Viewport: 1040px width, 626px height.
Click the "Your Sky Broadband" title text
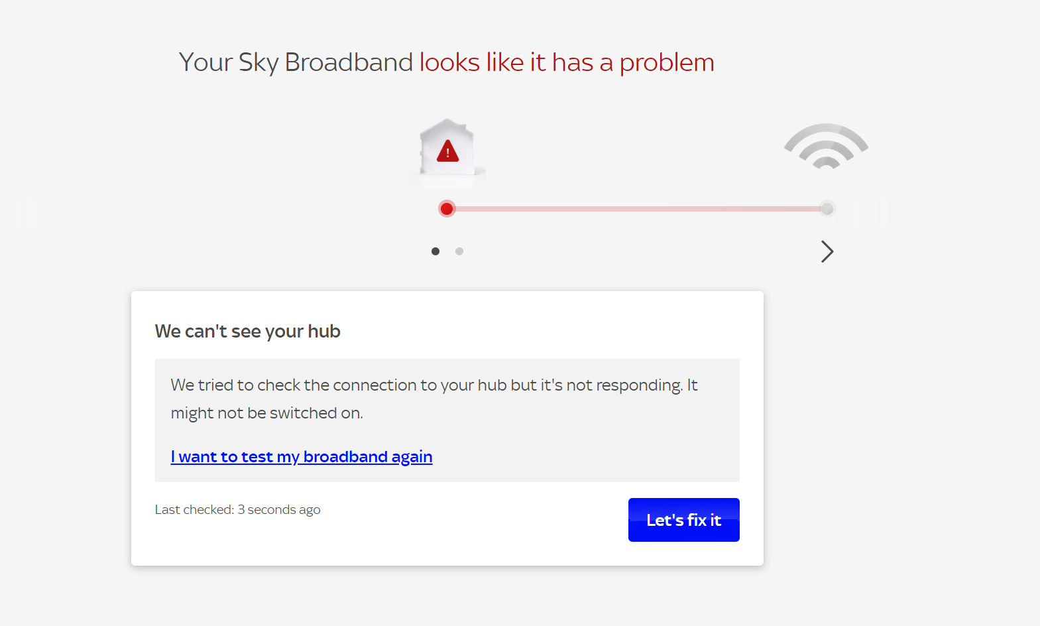coord(296,62)
